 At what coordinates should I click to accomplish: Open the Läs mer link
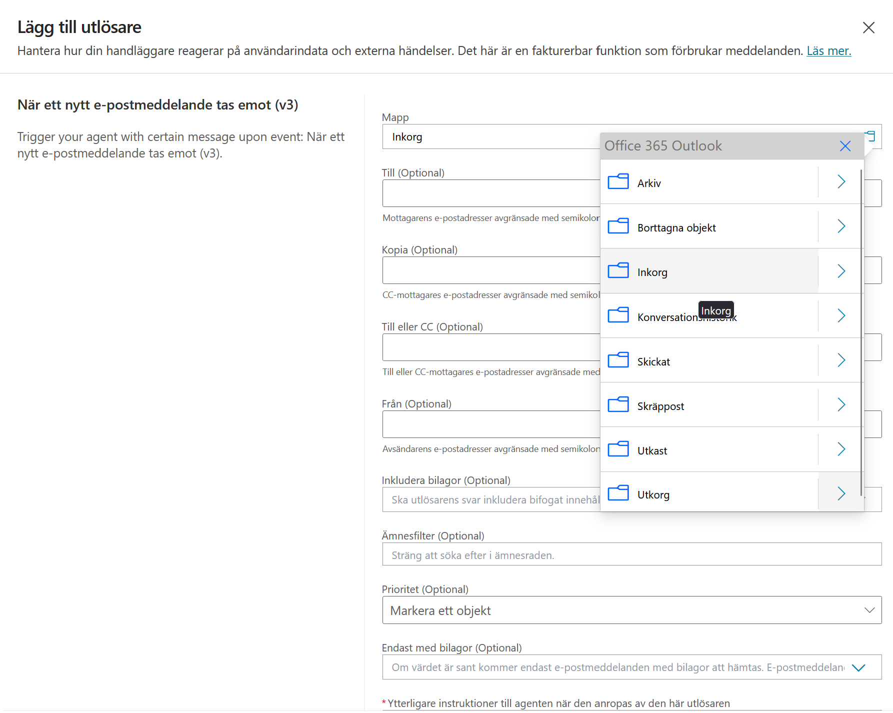coord(828,51)
